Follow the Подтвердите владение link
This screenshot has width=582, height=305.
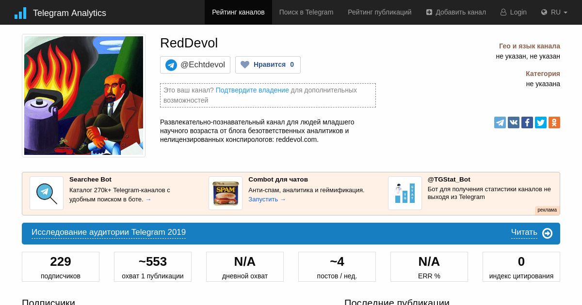(252, 90)
